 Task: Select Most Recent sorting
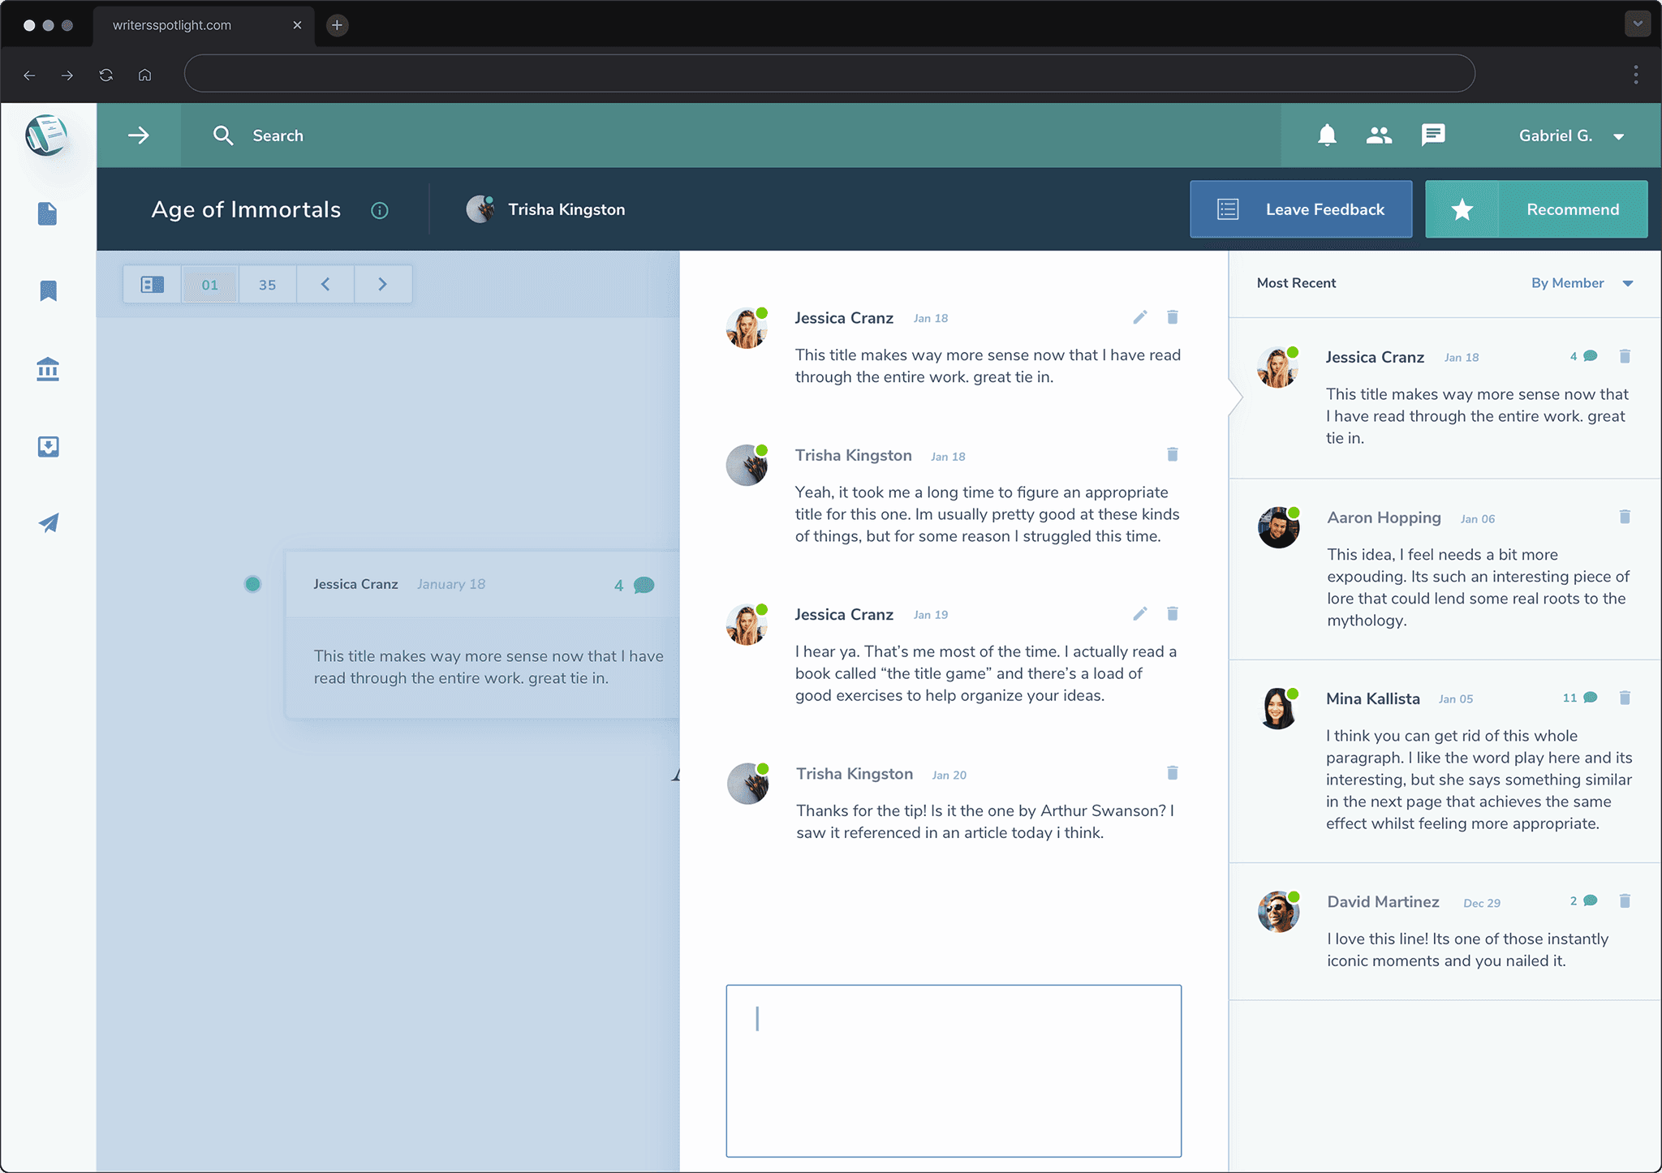click(x=1296, y=283)
